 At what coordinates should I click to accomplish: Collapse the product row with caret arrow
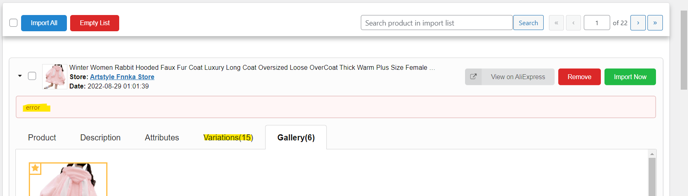click(x=20, y=76)
